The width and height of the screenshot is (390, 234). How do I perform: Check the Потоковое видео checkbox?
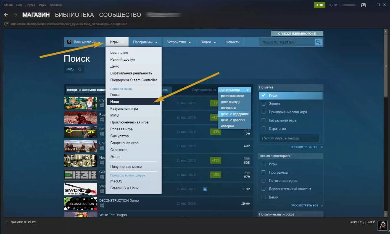pyautogui.click(x=263, y=181)
